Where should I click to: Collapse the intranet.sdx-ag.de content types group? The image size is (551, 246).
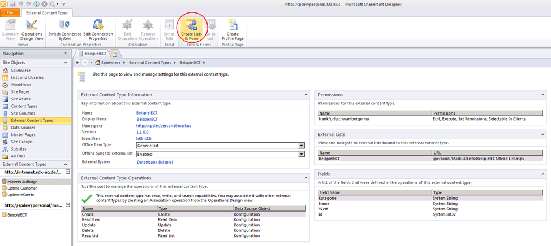[x=68, y=172]
